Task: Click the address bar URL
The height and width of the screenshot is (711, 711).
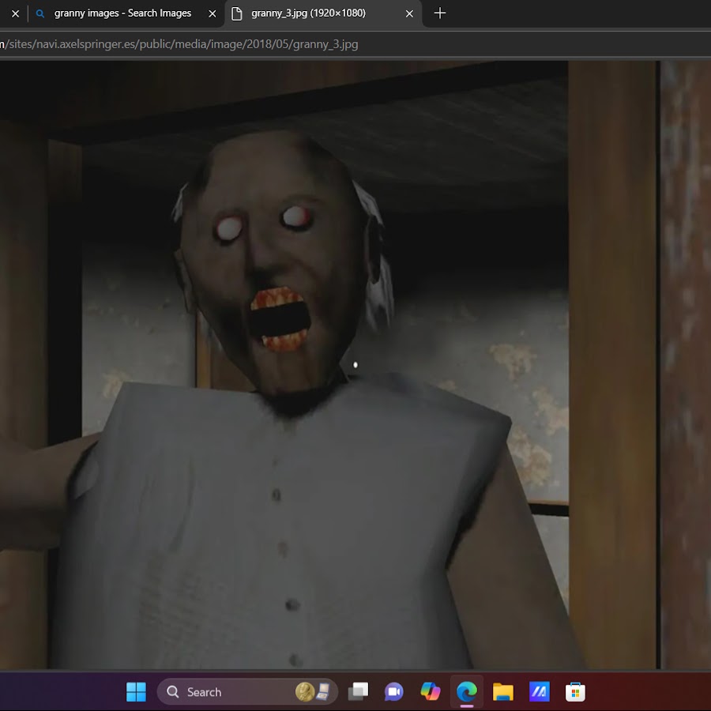Action: coord(179,44)
